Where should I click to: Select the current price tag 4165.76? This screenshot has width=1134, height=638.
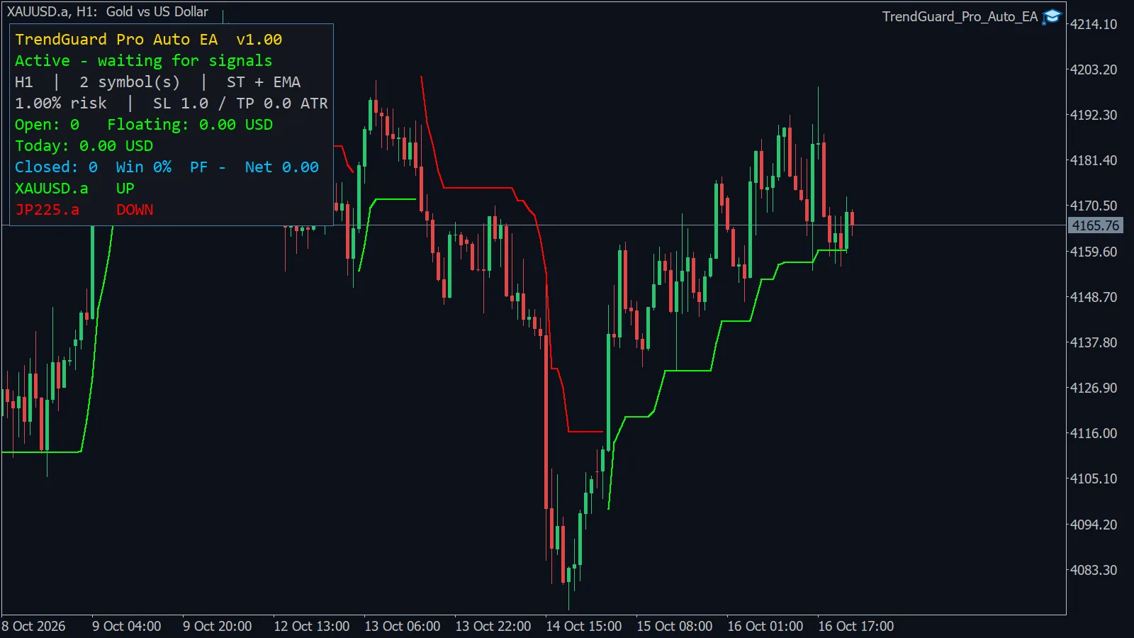[x=1095, y=225]
